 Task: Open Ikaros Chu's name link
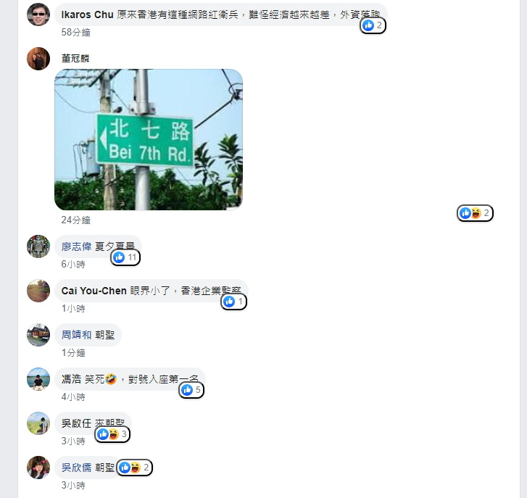[88, 14]
